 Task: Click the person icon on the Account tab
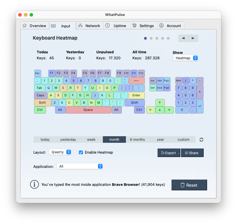click(x=161, y=25)
